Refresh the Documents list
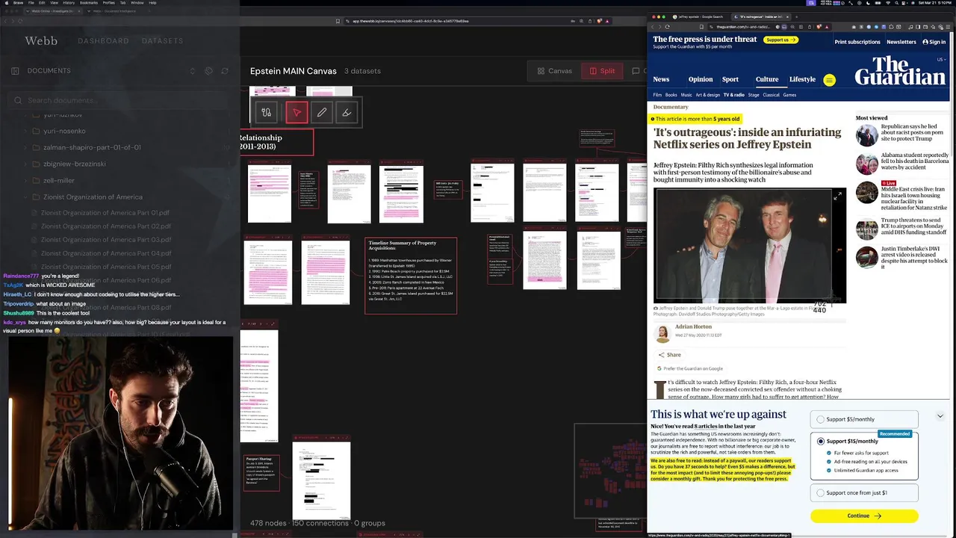This screenshot has height=538, width=956. coord(224,71)
